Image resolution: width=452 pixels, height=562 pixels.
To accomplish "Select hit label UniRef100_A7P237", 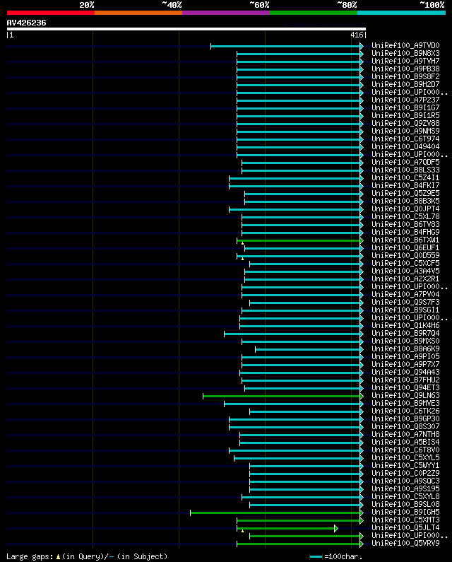I will (x=405, y=100).
